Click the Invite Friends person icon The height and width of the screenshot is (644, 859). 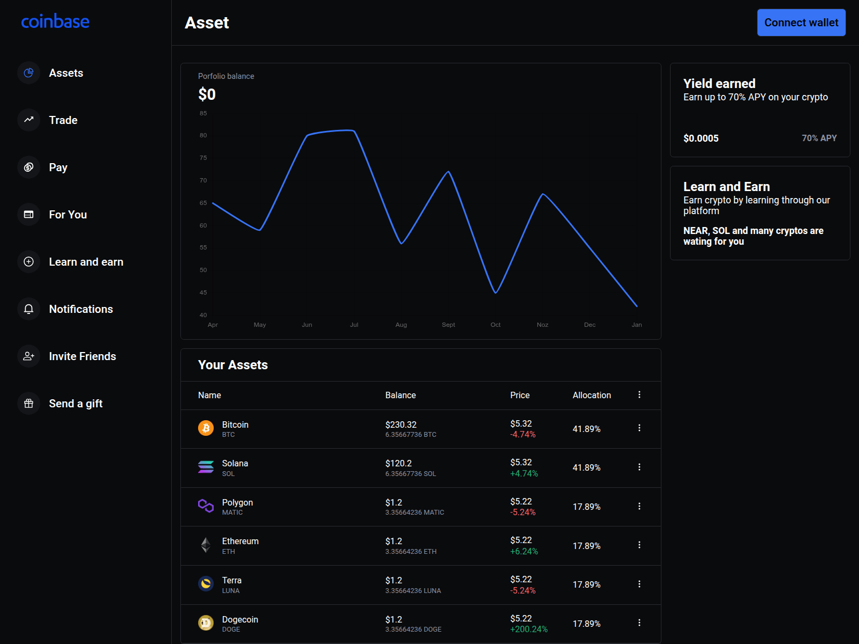29,356
